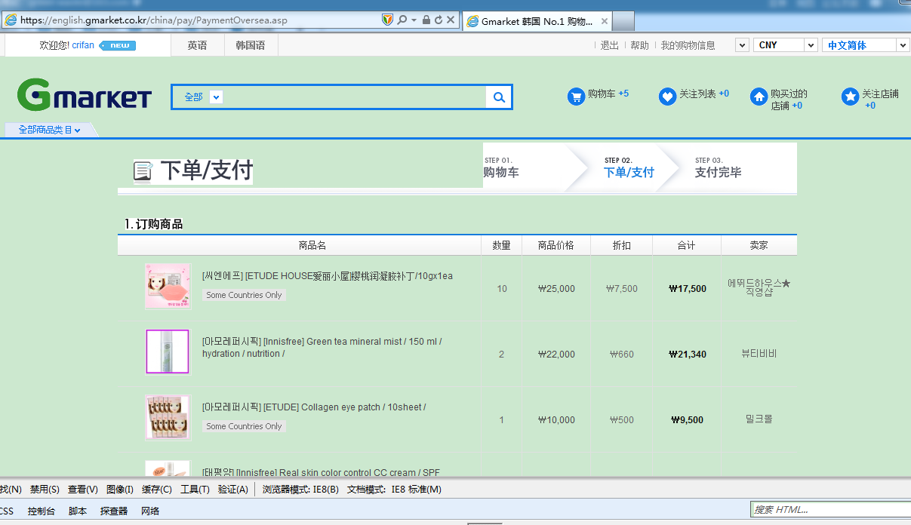The image size is (911, 525).
Task: Click the STEP 01 购物车 step
Action: [x=501, y=167]
